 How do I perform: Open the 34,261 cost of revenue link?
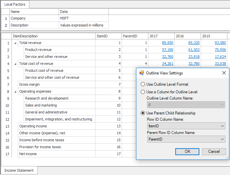point(167,64)
